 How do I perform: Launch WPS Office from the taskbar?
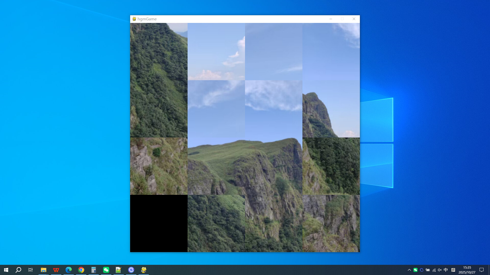(x=56, y=270)
